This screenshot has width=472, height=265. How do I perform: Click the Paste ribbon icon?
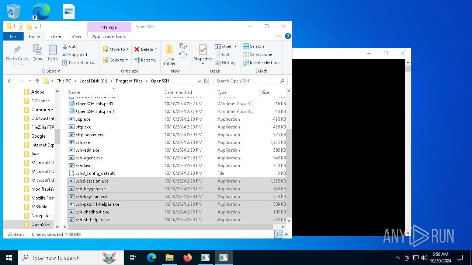(x=53, y=53)
